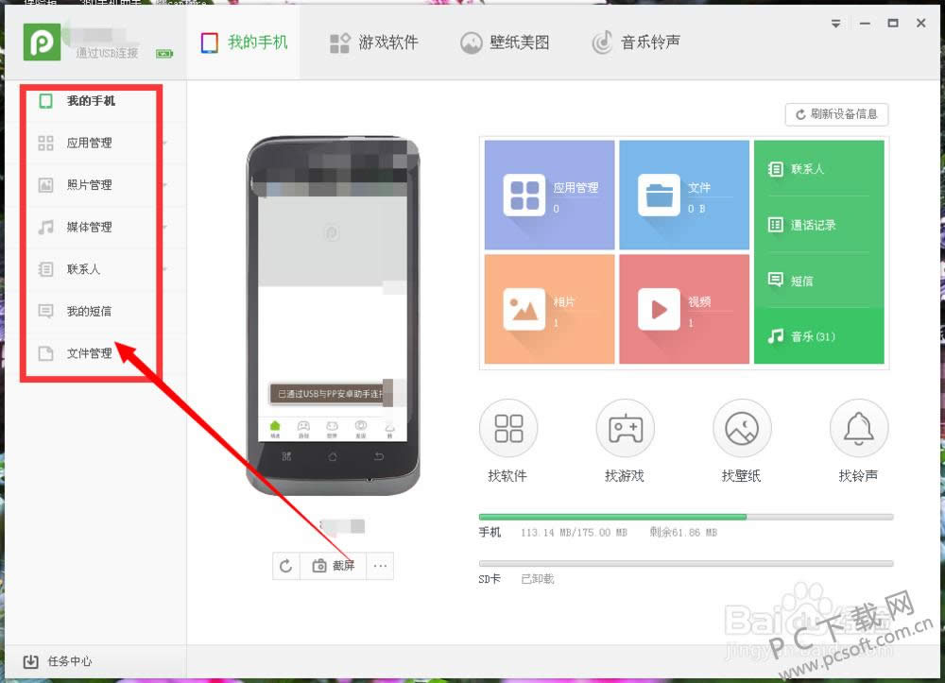Screen dimensions: 945x683
Task: Click the 截屏 screenshot button
Action: [x=333, y=566]
